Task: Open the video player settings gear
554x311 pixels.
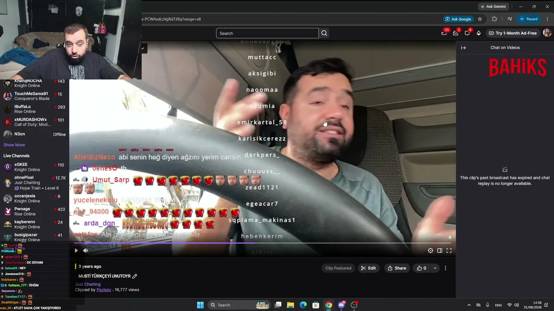Action: (430, 251)
